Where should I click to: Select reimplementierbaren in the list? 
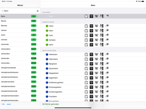pos(20,77)
